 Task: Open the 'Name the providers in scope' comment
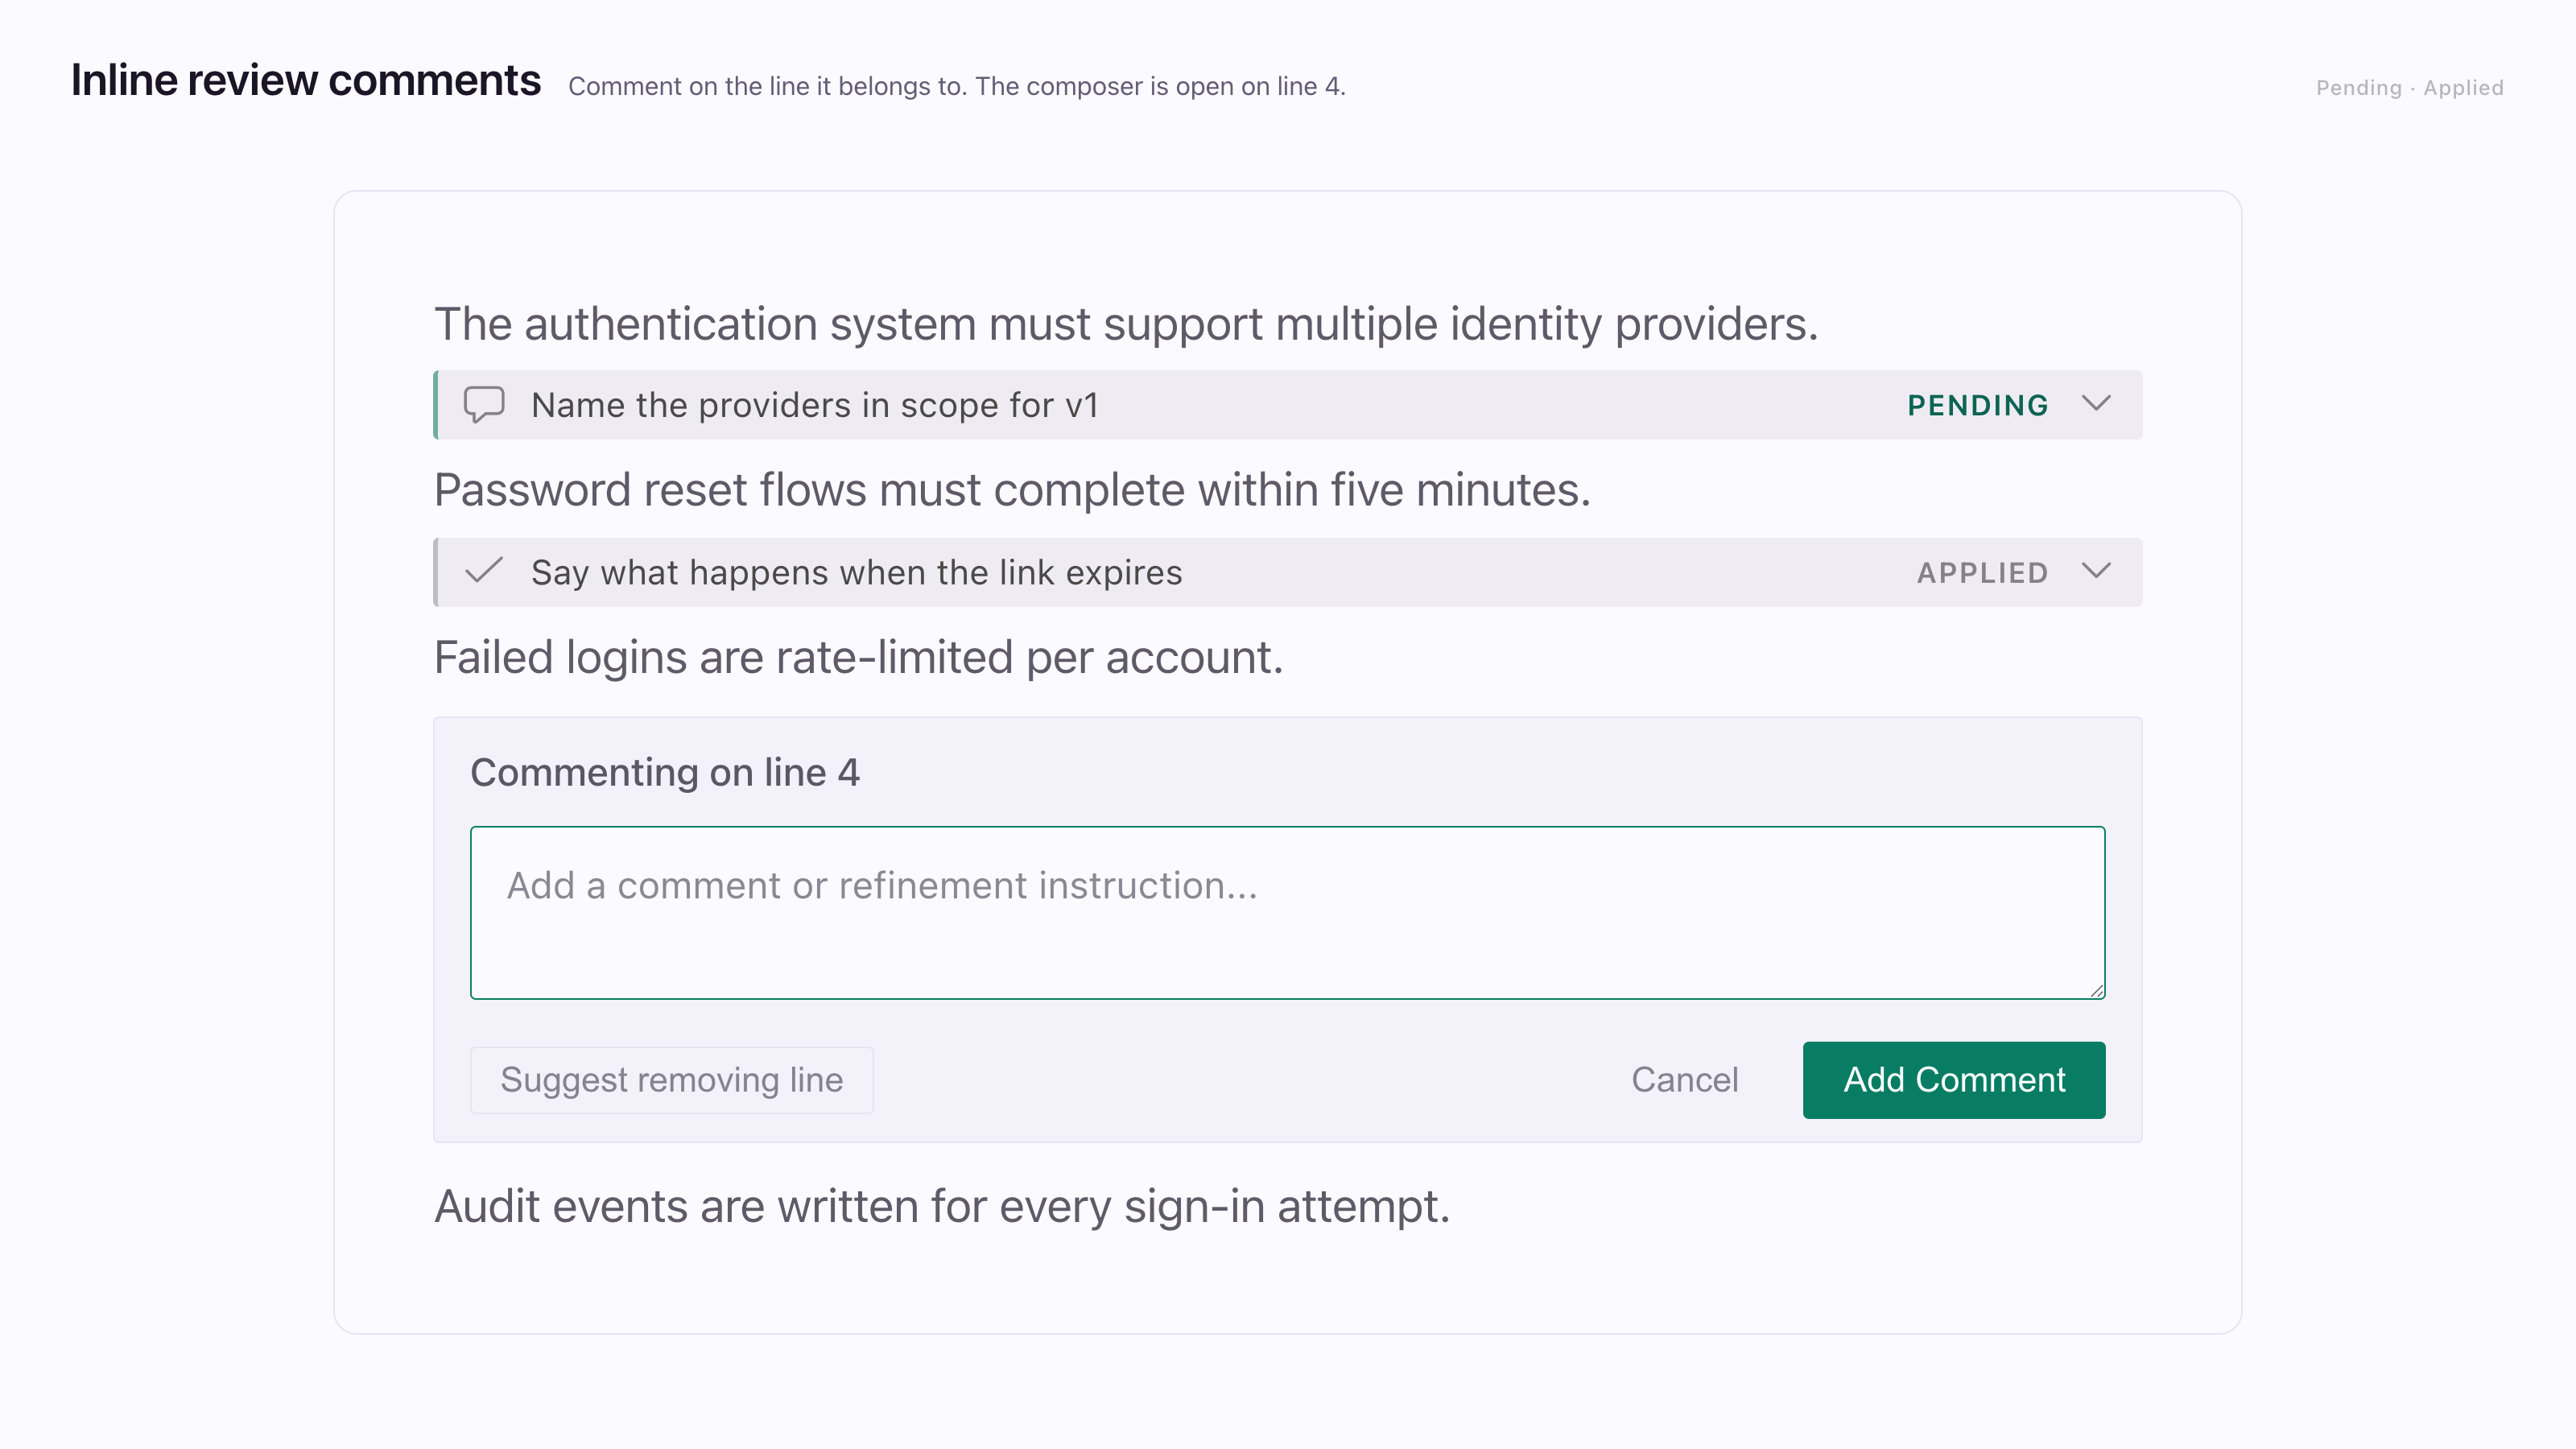(1288, 405)
